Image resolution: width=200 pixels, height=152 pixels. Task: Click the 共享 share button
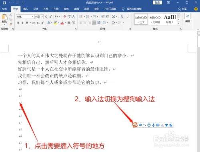point(182,9)
